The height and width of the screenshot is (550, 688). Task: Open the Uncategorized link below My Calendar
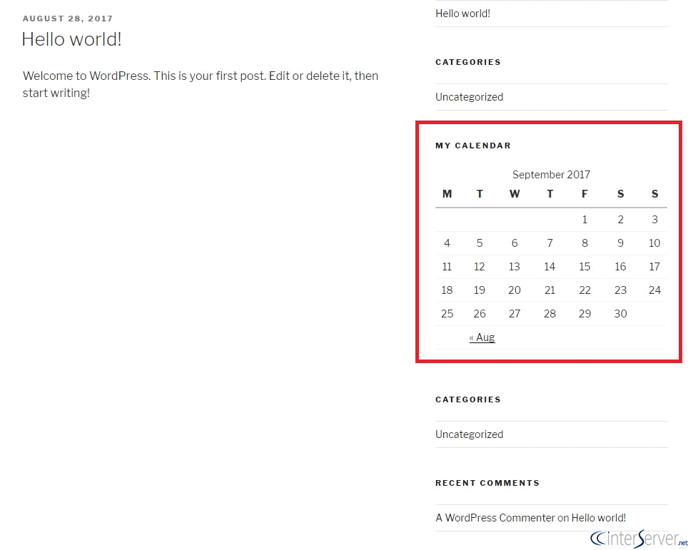point(469,434)
